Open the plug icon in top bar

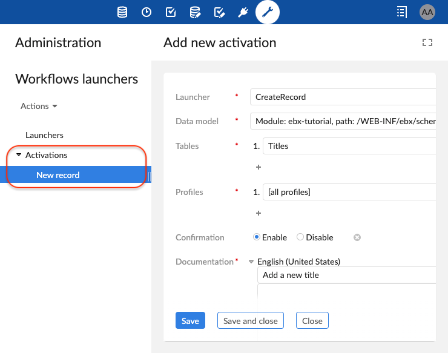(243, 12)
